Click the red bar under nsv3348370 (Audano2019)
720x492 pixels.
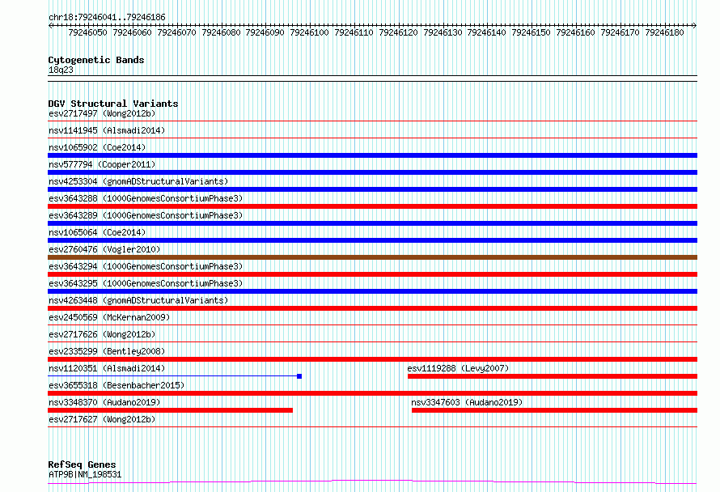tap(171, 410)
